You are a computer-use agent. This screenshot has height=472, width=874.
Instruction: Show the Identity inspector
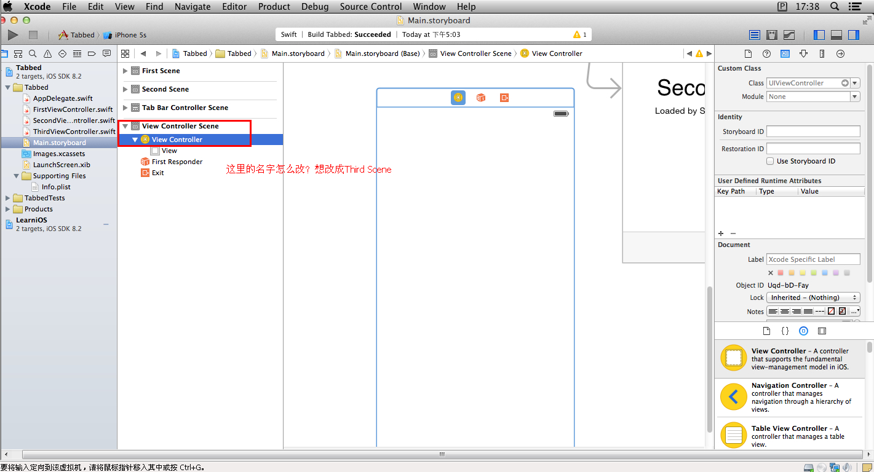tap(785, 53)
